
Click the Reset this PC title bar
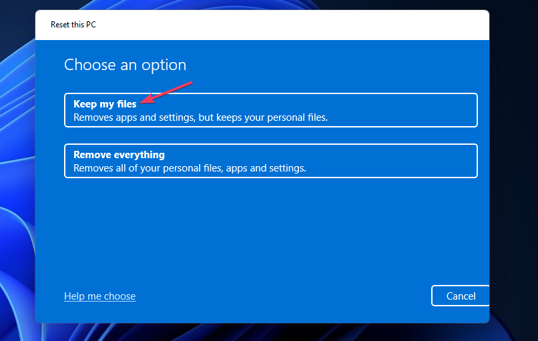(x=73, y=25)
